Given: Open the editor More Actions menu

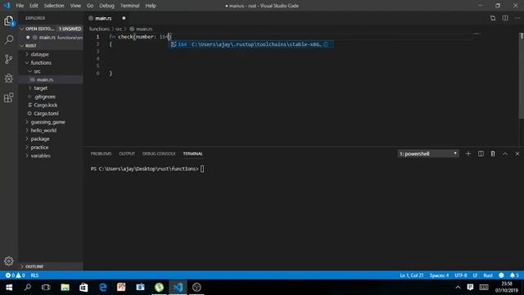Looking at the screenshot, I should (517, 18).
